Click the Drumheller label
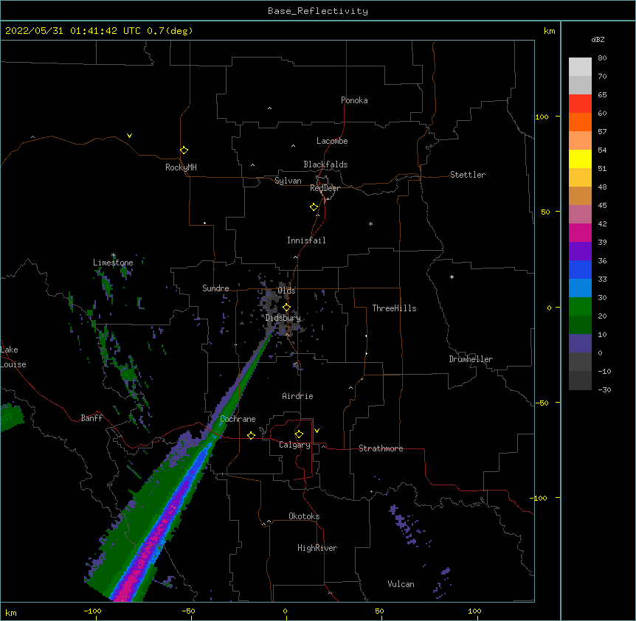This screenshot has width=636, height=621. tap(471, 359)
